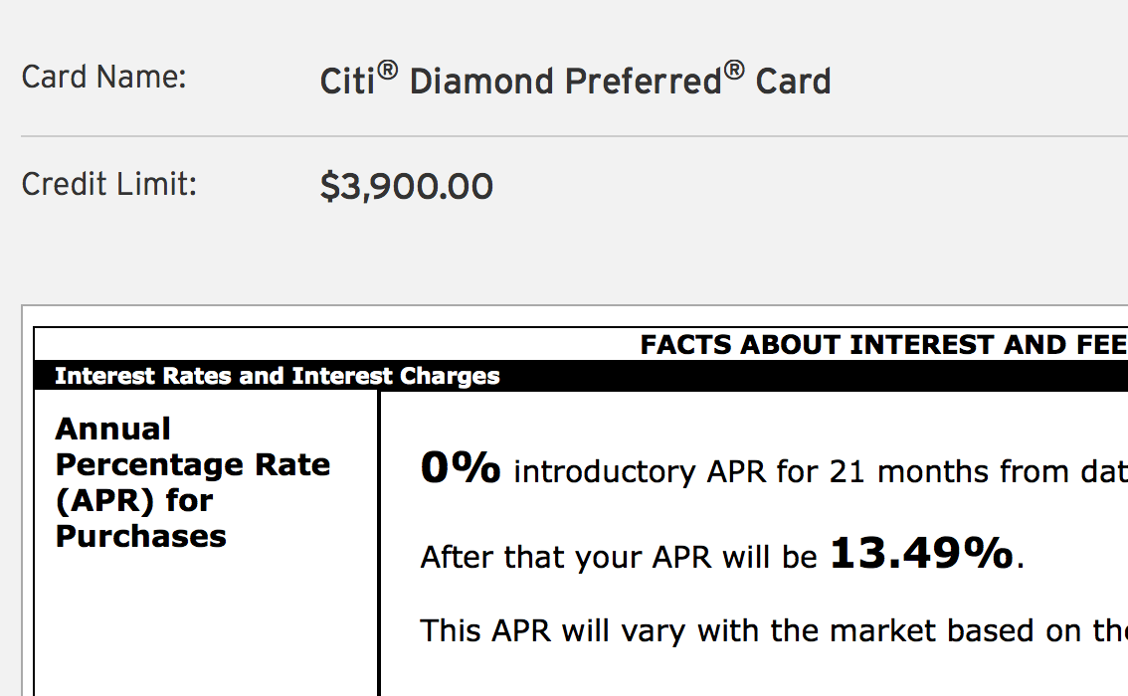Viewport: 1128px width, 696px height.
Task: Click the 0% introductory APR figure
Action: point(461,468)
